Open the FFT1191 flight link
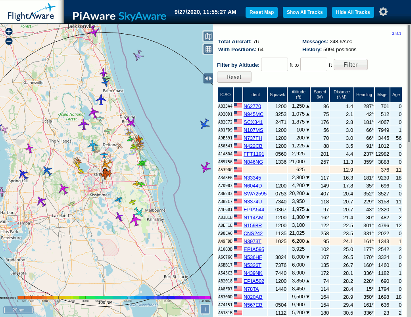Viewport: 411px width, 317px height. click(254, 154)
